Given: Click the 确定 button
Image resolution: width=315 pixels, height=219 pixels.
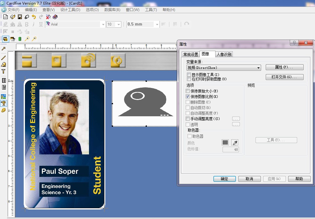Looking at the screenshot, I should tap(224, 179).
